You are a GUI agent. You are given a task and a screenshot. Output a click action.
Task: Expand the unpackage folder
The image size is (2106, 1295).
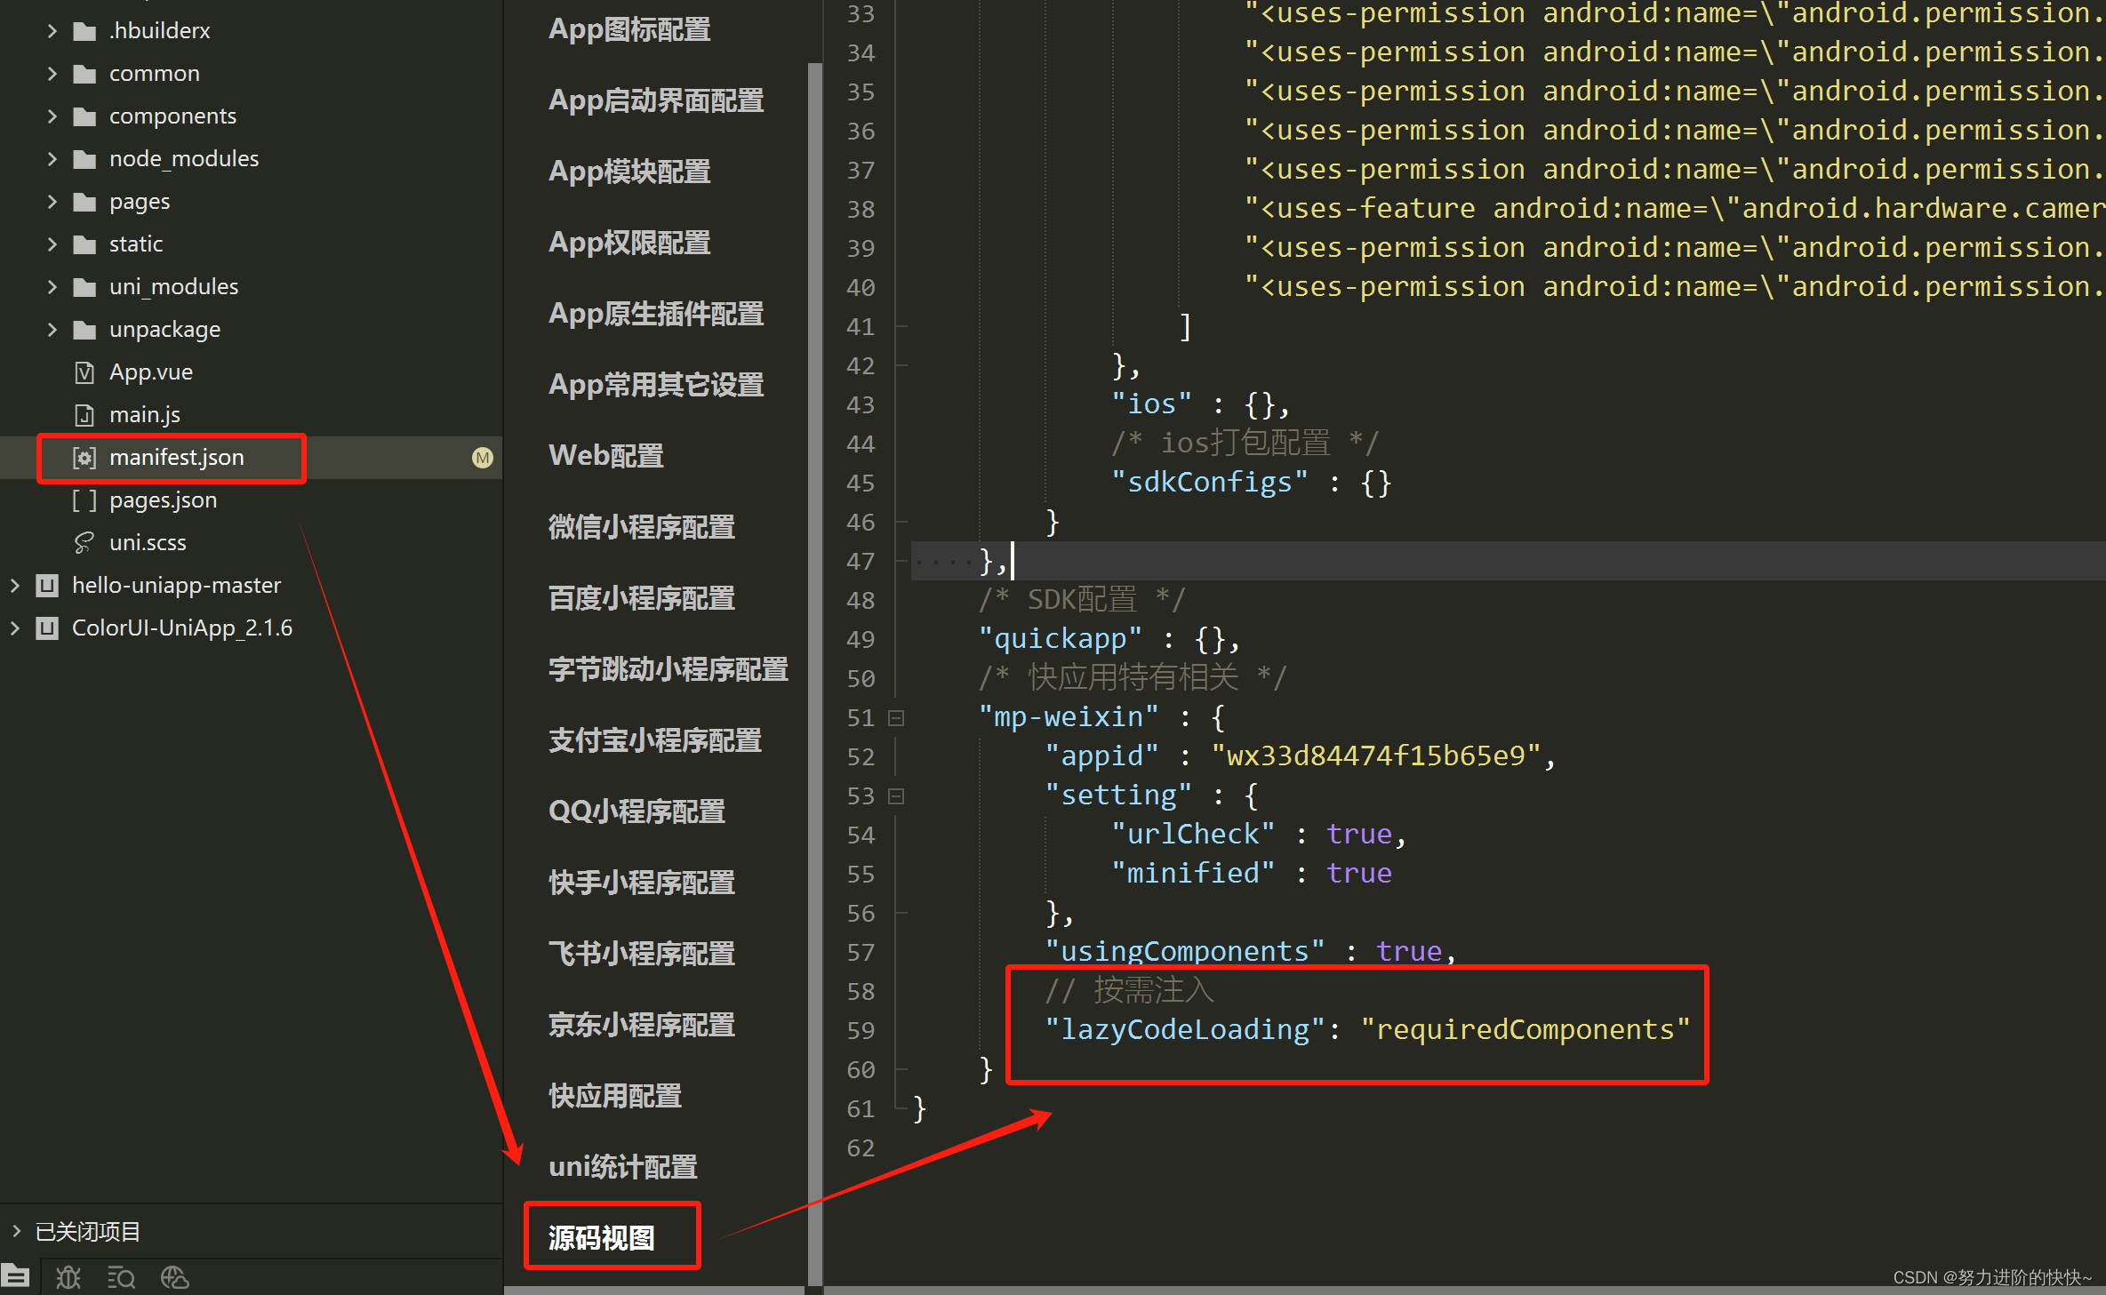pos(52,330)
